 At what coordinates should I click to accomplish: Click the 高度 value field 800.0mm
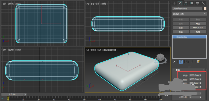point(194,83)
